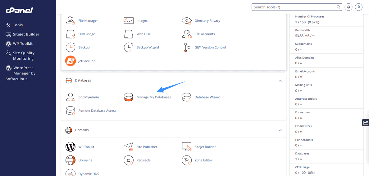The image size is (369, 176).
Task: Open the Backup Wizard link
Action: [148, 47]
